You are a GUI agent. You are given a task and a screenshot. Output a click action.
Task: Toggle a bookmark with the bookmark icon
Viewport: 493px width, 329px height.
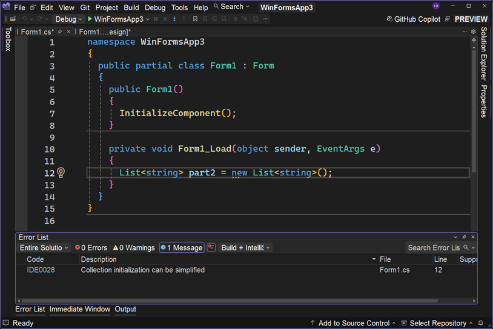coord(195,19)
